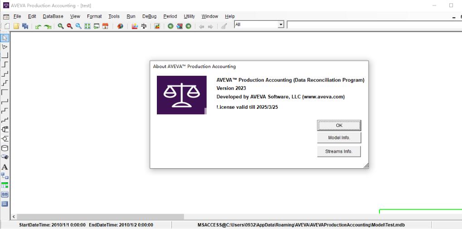462x229 pixels.
Task: Select the blue connected boxes tool
Action: tap(5, 176)
